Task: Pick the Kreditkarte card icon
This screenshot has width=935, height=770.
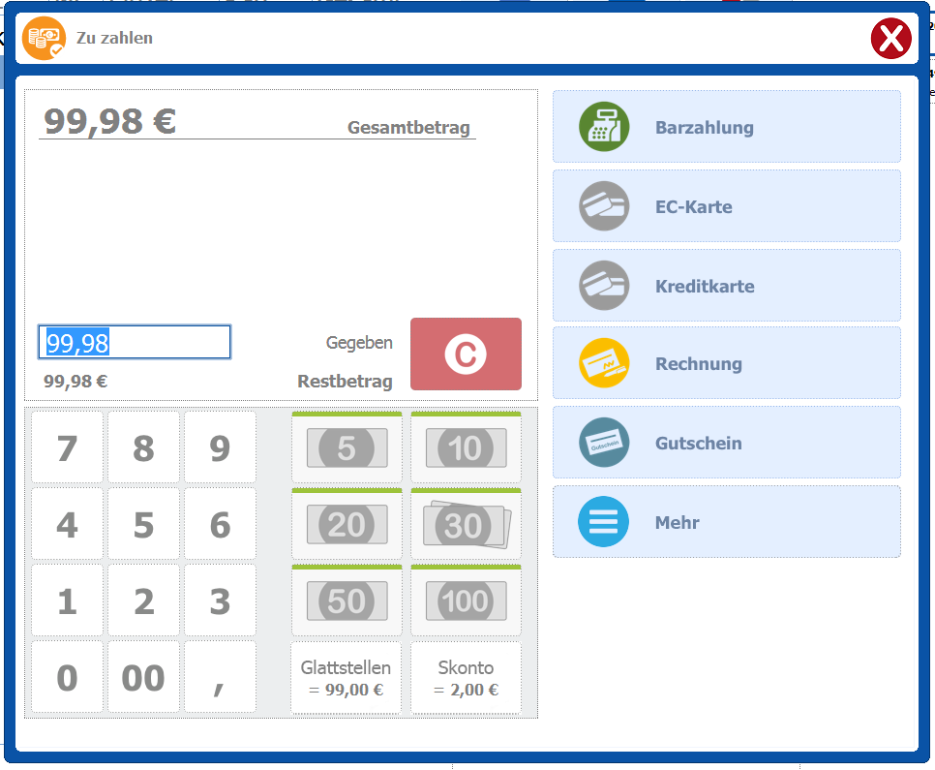Action: (604, 286)
